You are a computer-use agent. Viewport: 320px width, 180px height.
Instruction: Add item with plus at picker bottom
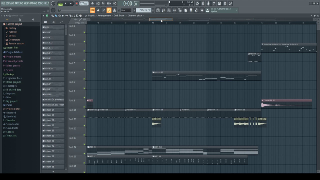pos(53,172)
